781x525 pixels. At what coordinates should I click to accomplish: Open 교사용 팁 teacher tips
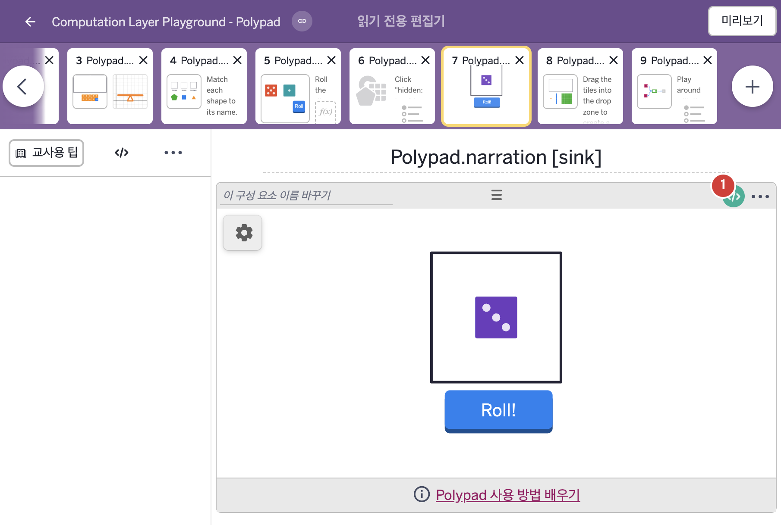(47, 153)
